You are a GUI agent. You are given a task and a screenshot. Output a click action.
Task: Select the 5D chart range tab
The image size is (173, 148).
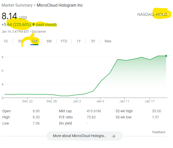click(20, 41)
